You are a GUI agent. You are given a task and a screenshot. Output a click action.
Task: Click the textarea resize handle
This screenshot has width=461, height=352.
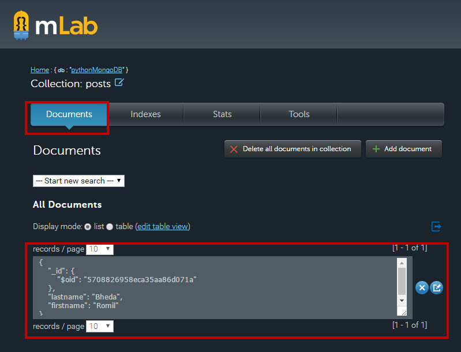click(403, 313)
